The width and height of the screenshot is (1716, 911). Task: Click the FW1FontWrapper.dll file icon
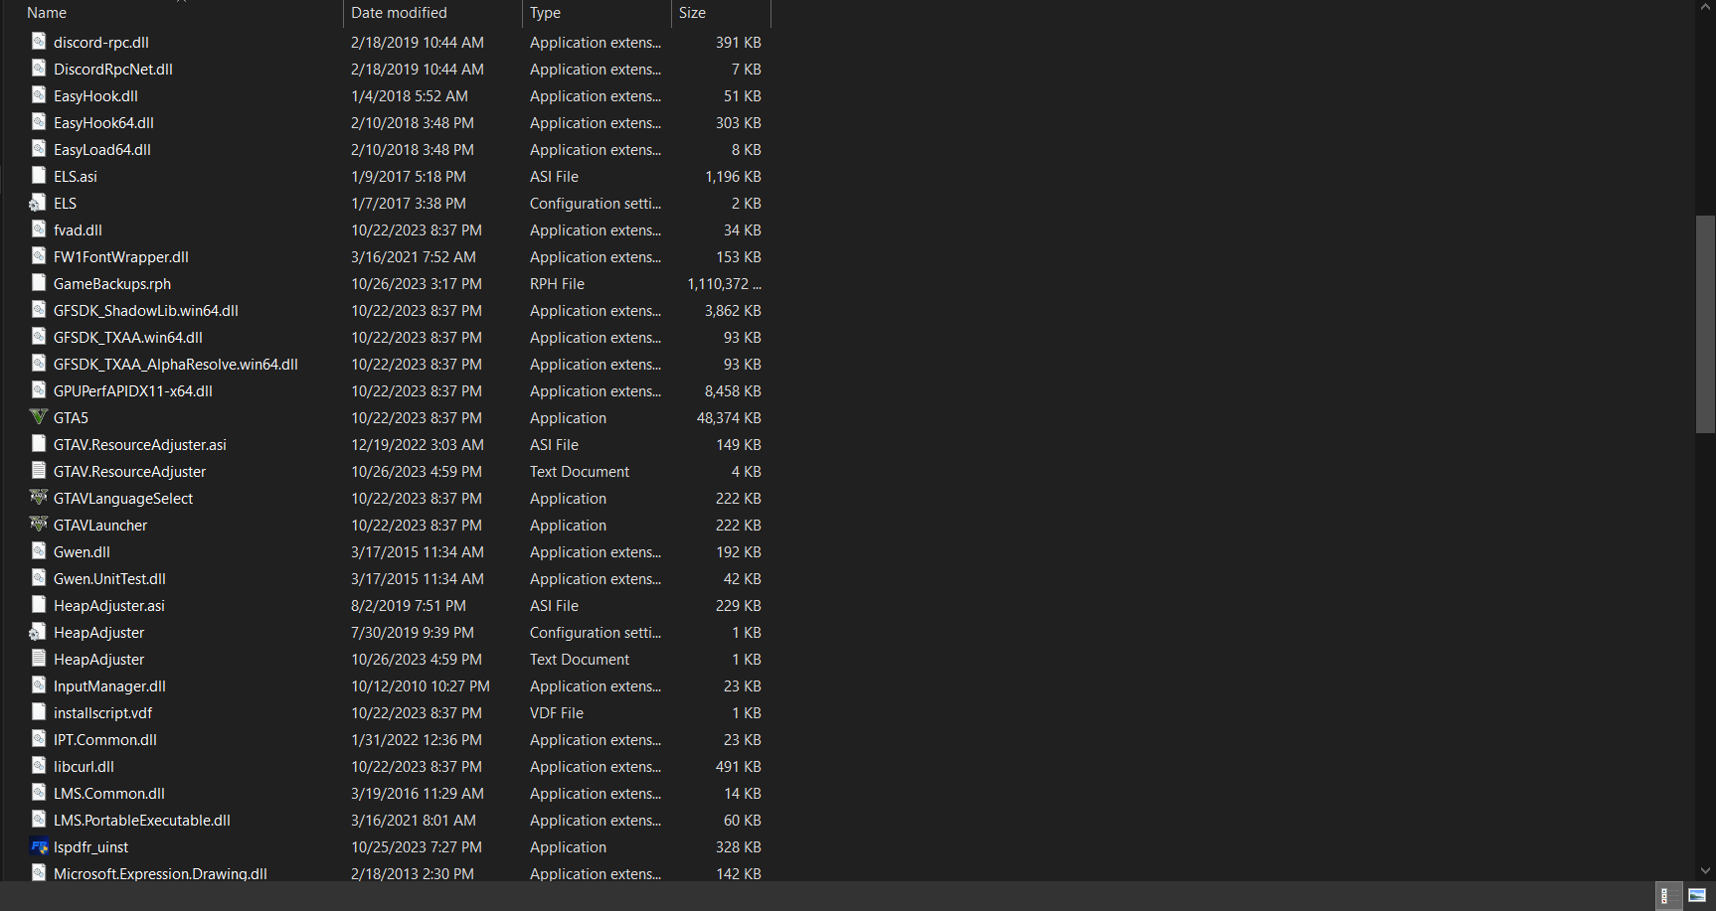pos(39,256)
